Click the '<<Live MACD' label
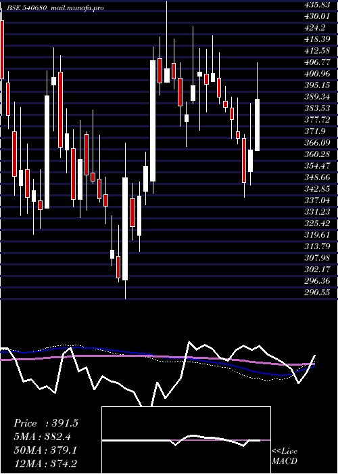This screenshot has height=474, width=338. [285, 456]
